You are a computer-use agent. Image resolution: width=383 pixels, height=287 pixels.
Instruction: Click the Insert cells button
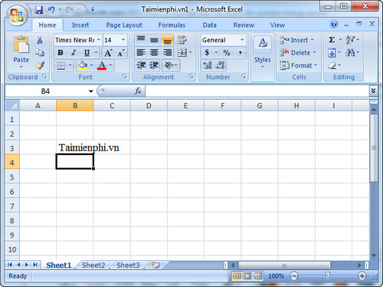(297, 40)
